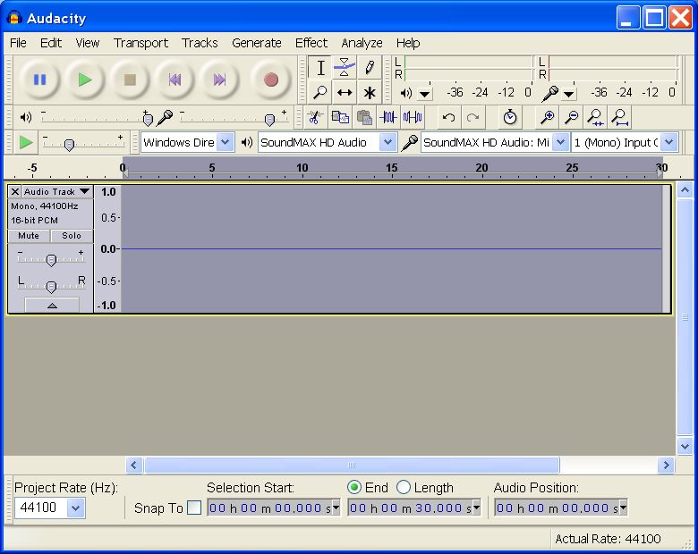Close the Audio Track with X button
Image resolution: width=698 pixels, height=554 pixels.
tap(15, 191)
